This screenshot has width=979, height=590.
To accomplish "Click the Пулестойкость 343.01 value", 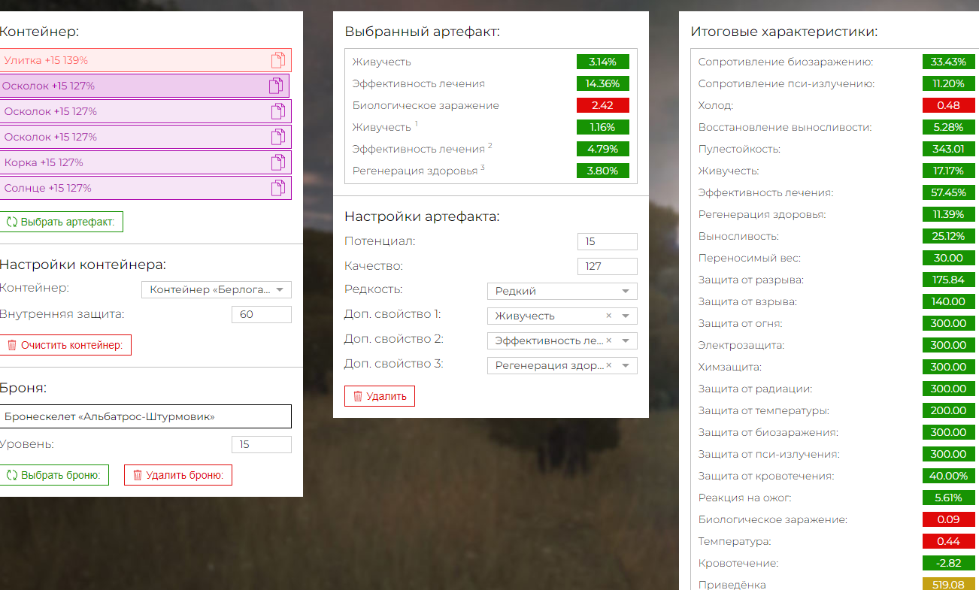I will click(949, 150).
